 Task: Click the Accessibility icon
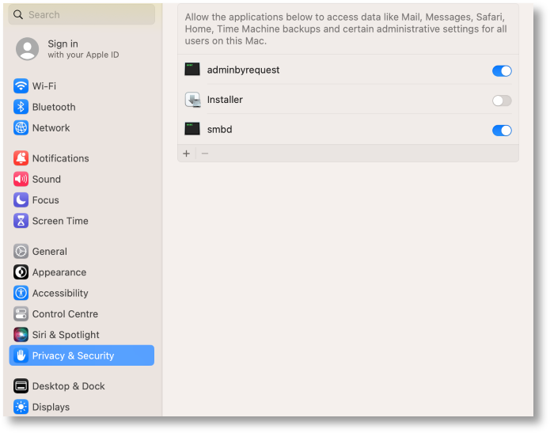tap(21, 293)
